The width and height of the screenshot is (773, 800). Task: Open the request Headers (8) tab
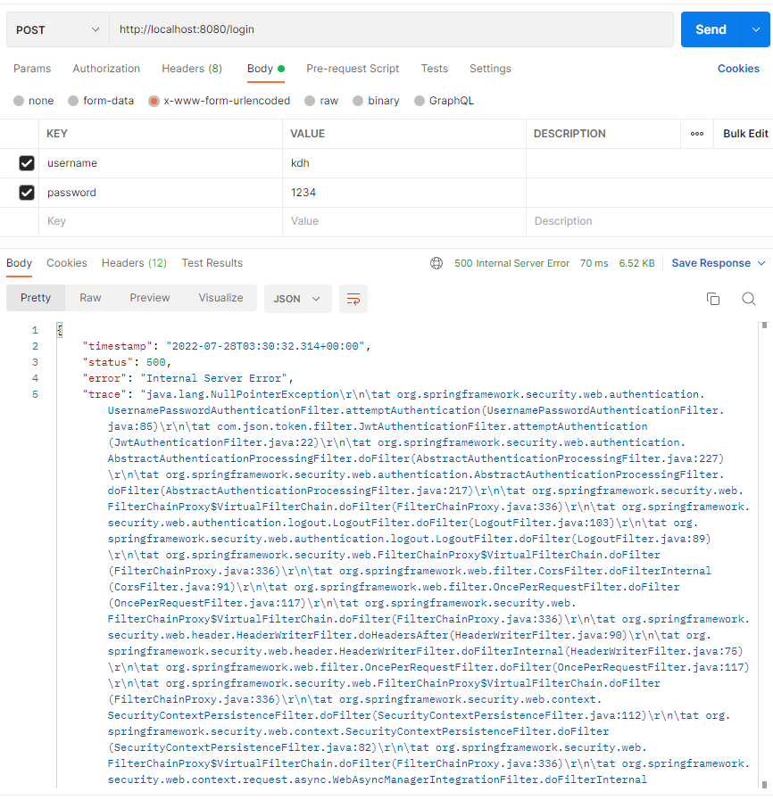coord(192,69)
